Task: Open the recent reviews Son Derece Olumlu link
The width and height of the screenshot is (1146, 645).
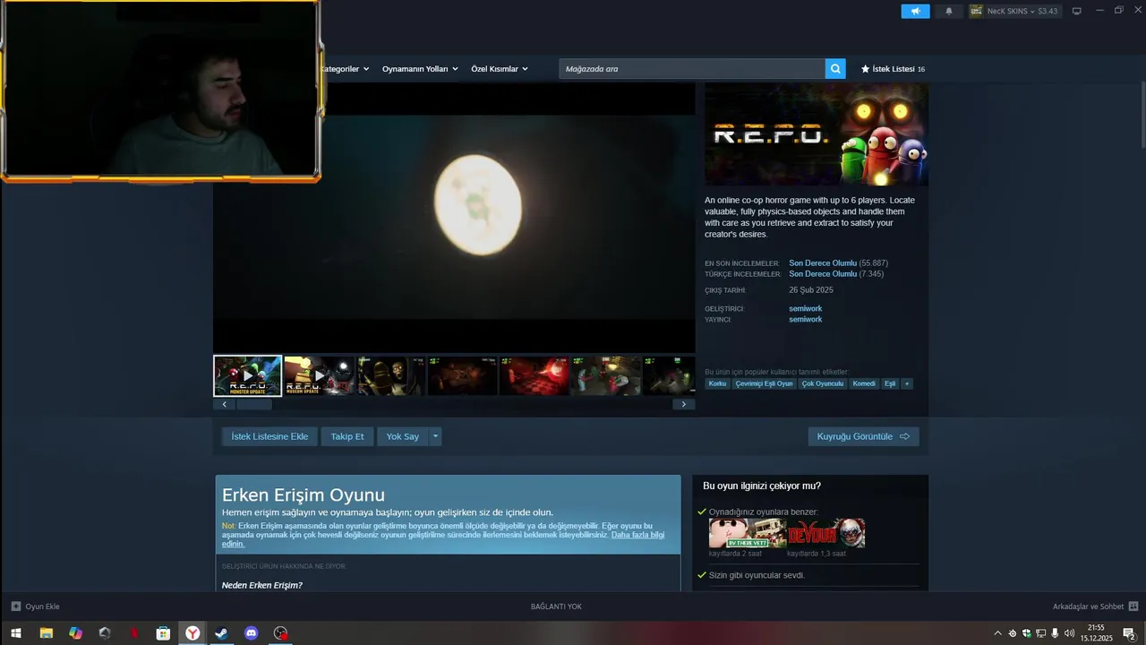Action: [x=823, y=263]
